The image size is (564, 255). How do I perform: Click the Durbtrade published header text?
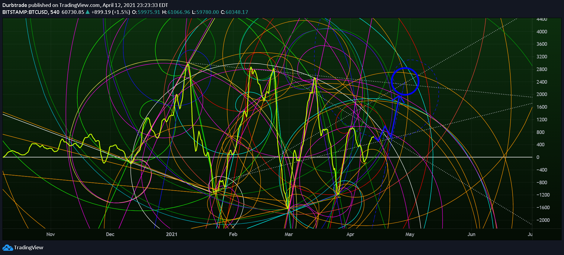85,5
